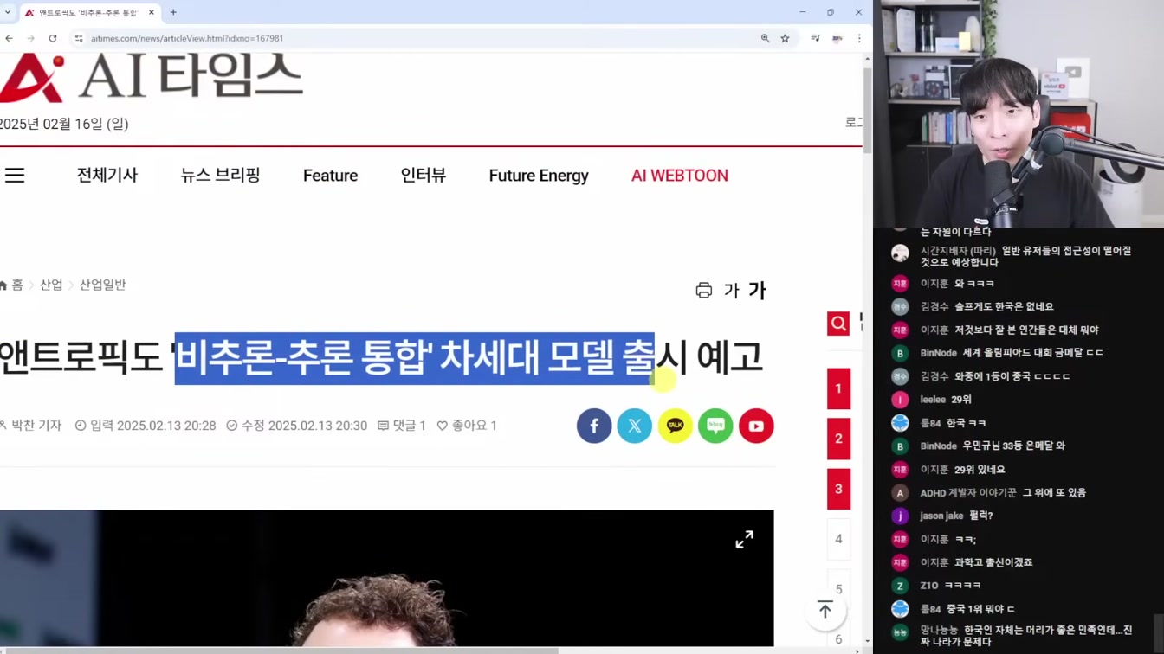Open the hamburger menu icon
Screen dimensions: 1164x654
(15, 176)
